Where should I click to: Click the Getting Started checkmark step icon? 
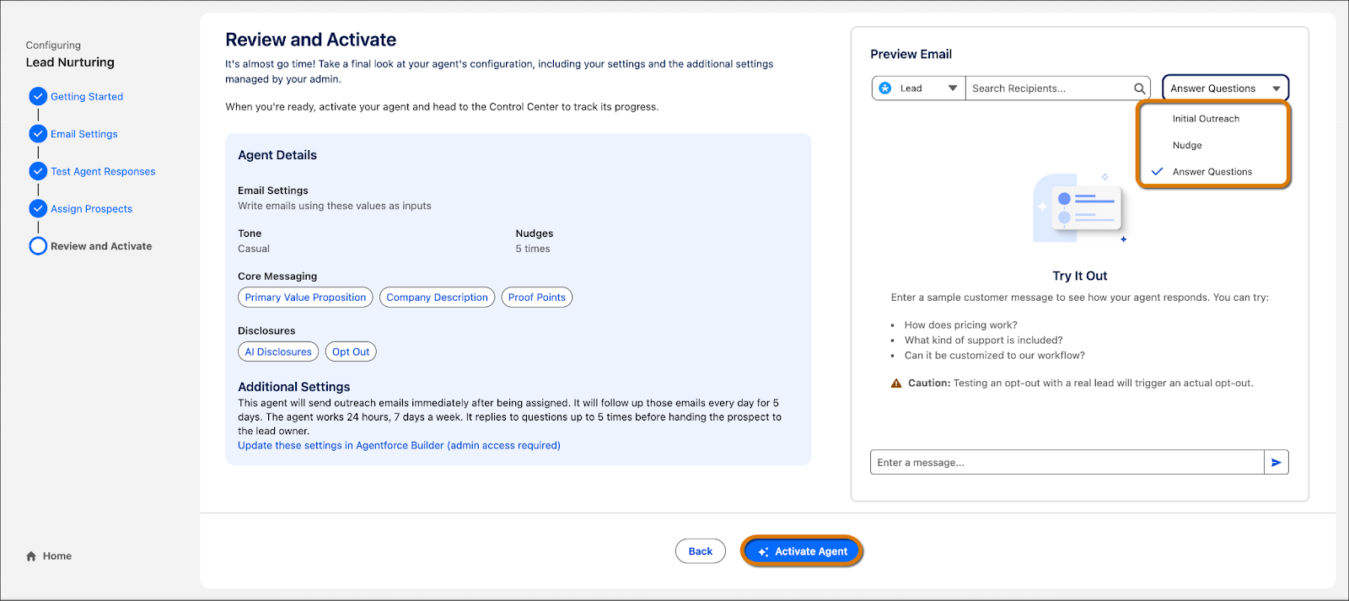click(x=38, y=96)
